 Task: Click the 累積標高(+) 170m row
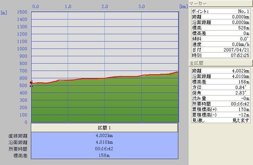pos(221,109)
